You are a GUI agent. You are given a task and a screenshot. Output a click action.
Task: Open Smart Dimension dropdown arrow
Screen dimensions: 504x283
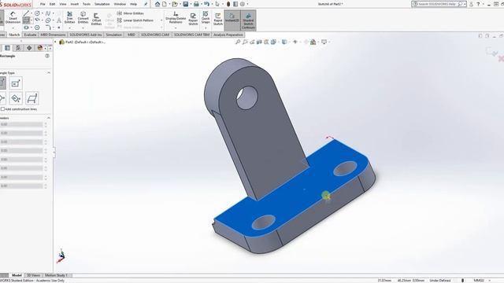point(13,28)
